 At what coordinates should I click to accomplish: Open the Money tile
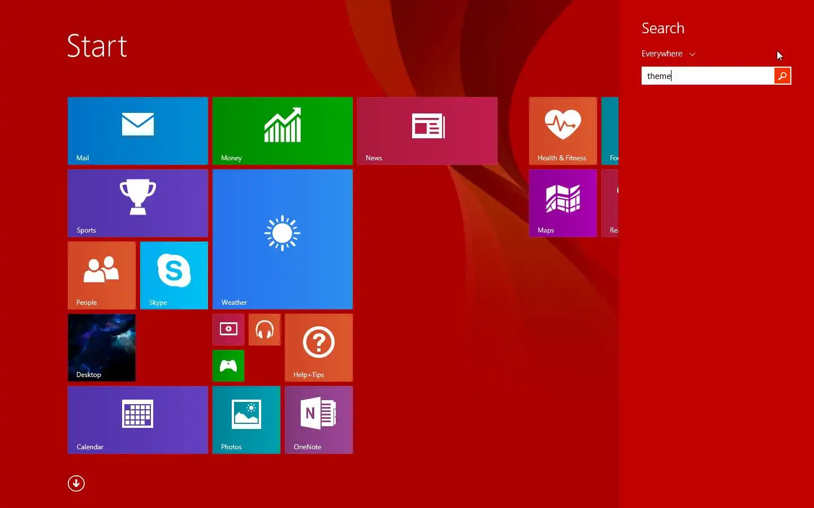coord(283,131)
